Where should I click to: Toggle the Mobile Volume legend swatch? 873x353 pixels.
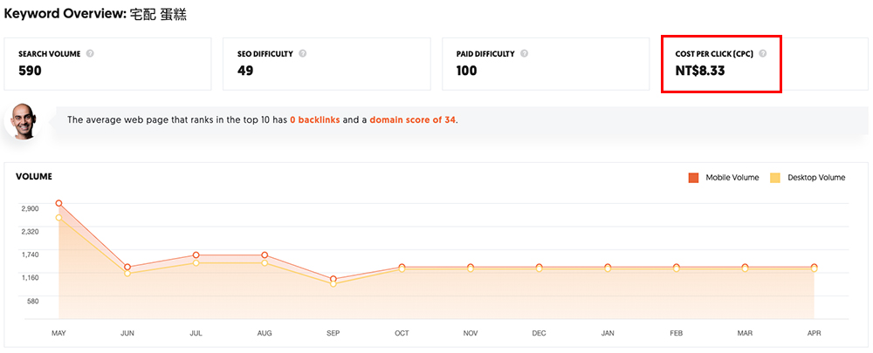coord(694,178)
